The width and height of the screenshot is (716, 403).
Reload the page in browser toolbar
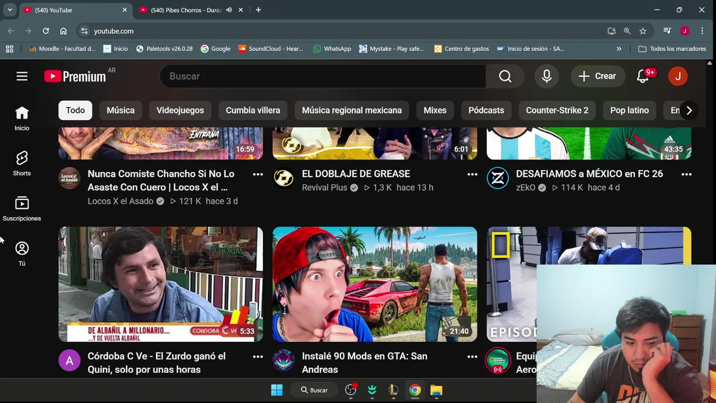point(46,31)
